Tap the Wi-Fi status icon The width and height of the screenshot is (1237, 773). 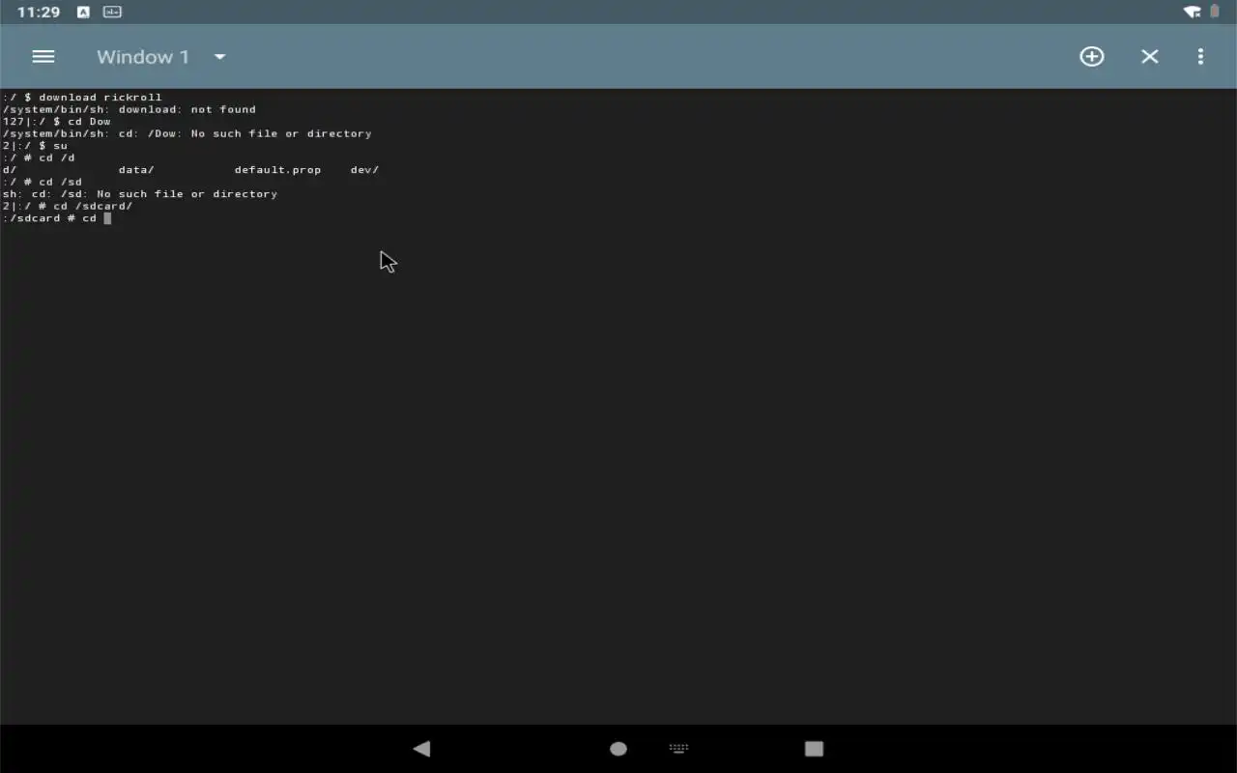coord(1192,12)
